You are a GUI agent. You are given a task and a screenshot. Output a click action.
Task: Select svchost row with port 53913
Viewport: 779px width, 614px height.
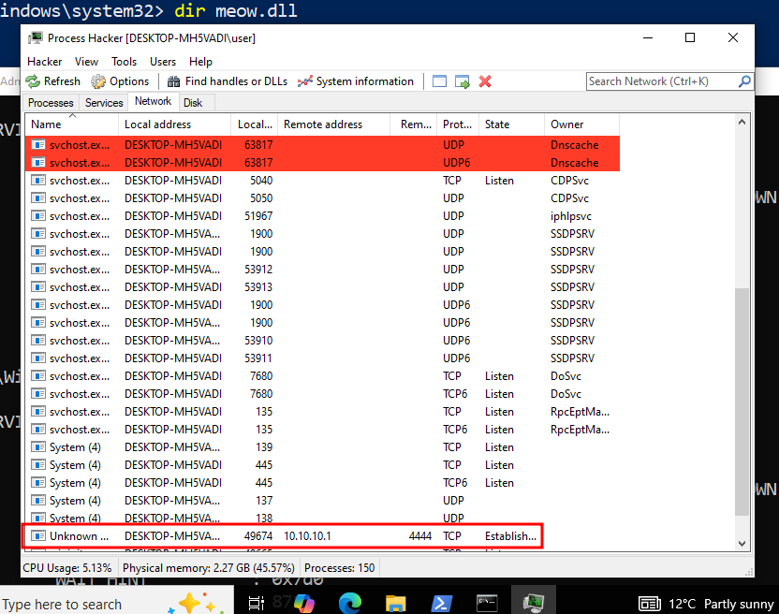322,287
